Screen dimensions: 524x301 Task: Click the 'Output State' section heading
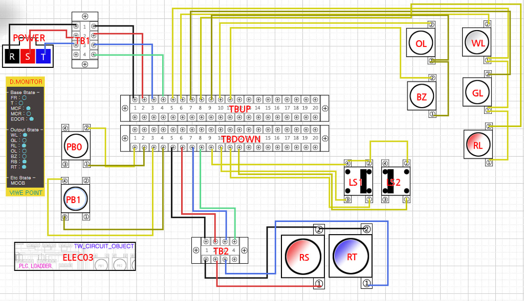[x=25, y=130]
